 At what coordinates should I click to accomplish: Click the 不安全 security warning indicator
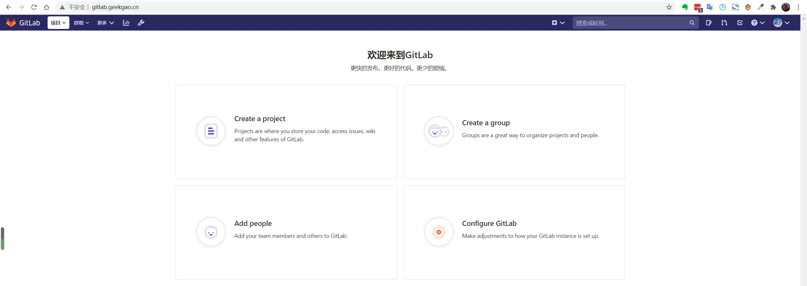tap(73, 7)
